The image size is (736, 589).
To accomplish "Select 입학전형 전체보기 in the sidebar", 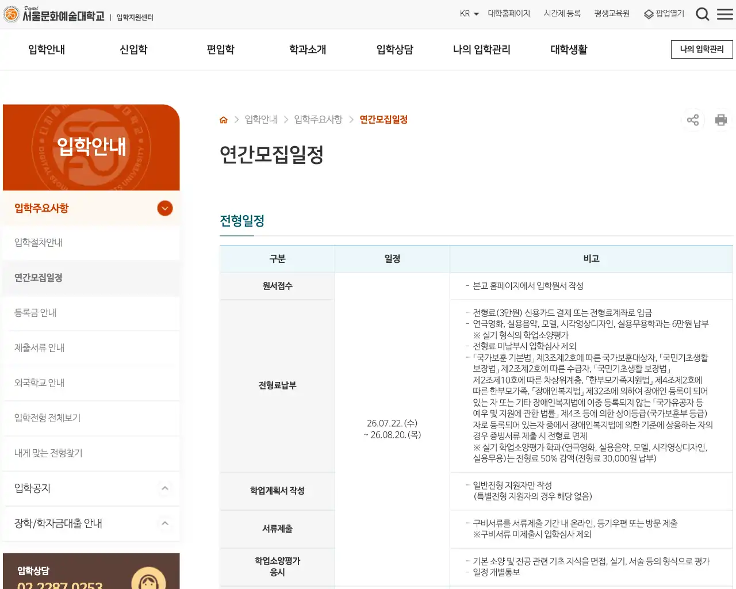I will 91,418.
